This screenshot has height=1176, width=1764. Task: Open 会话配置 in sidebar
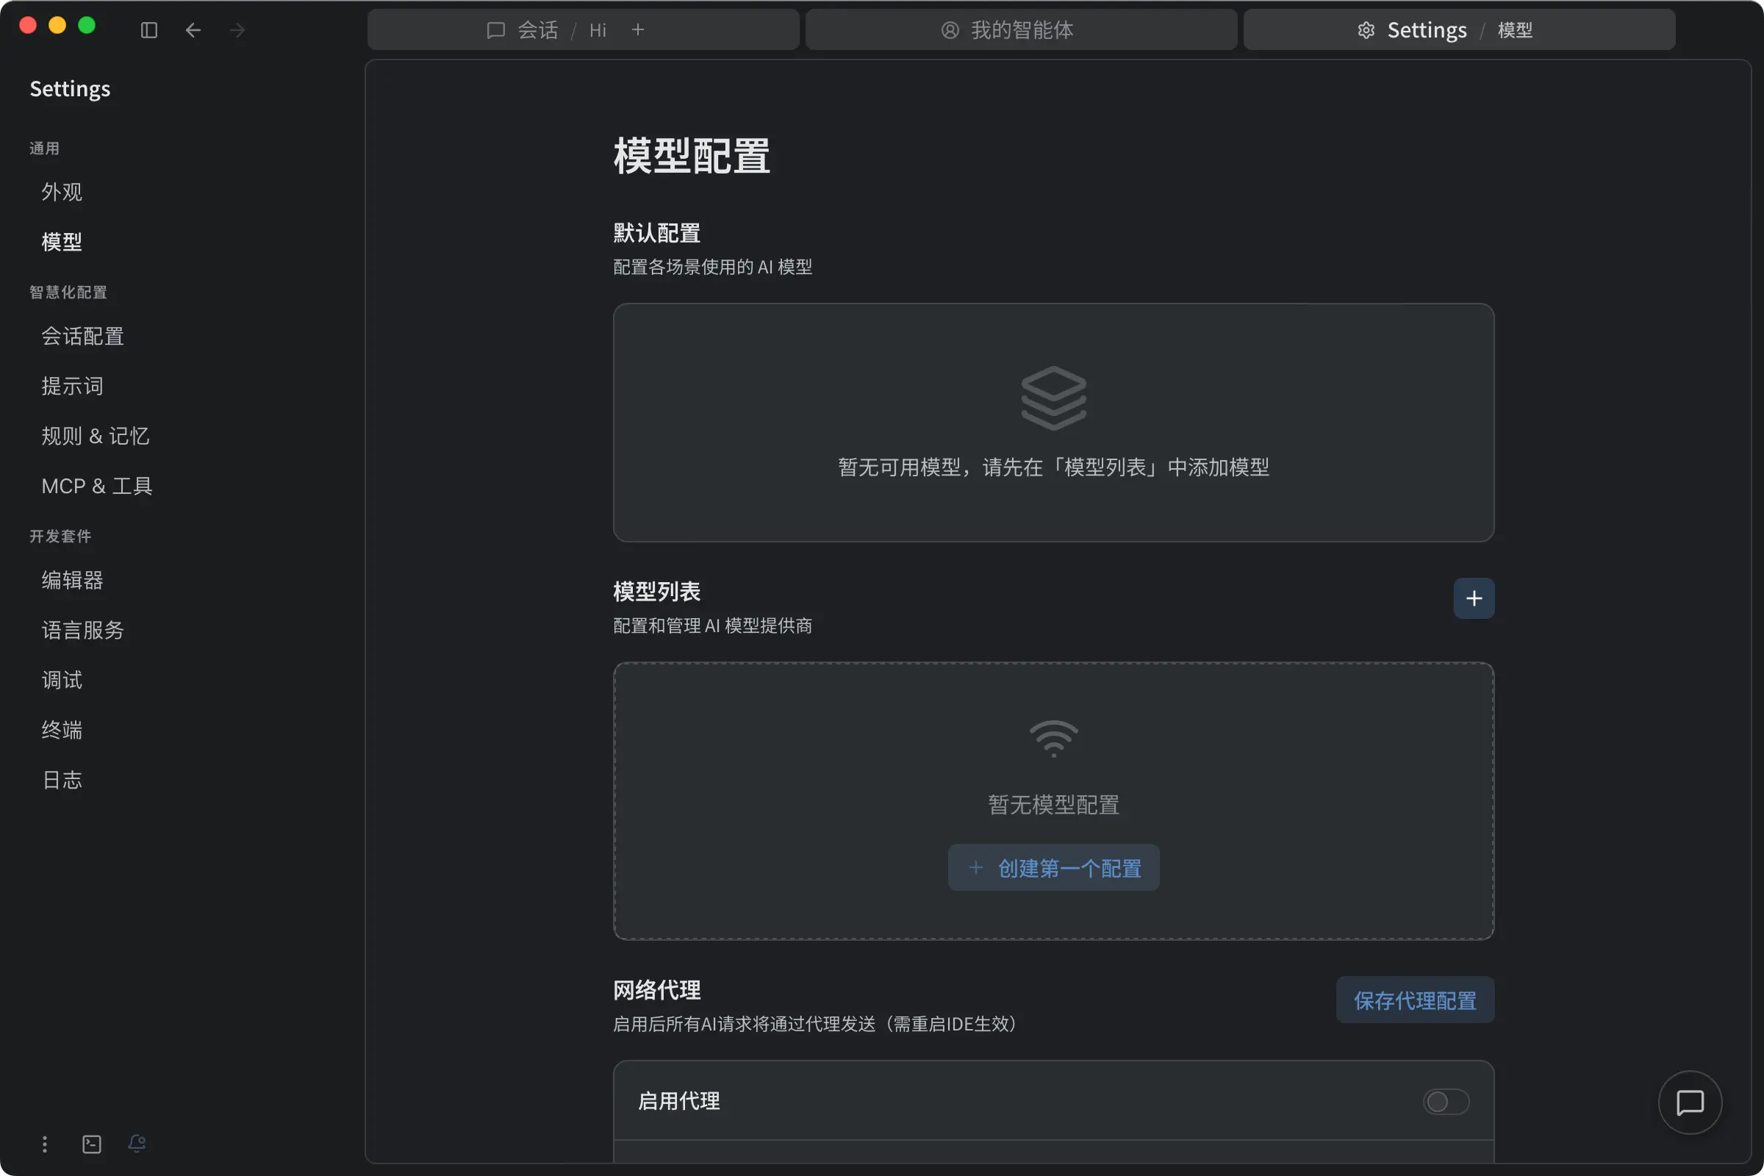82,336
